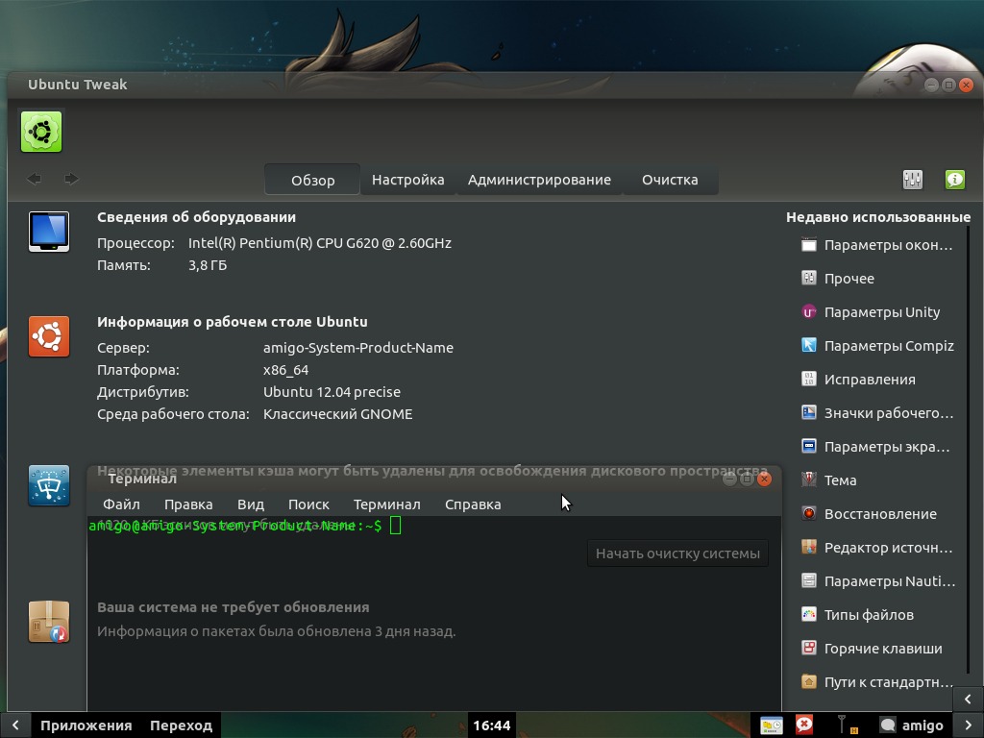Viewport: 984px width, 738px height.
Task: Open the Переход panel menu
Action: 181,726
